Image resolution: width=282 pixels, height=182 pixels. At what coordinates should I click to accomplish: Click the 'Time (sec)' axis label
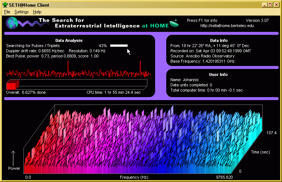pos(260,152)
